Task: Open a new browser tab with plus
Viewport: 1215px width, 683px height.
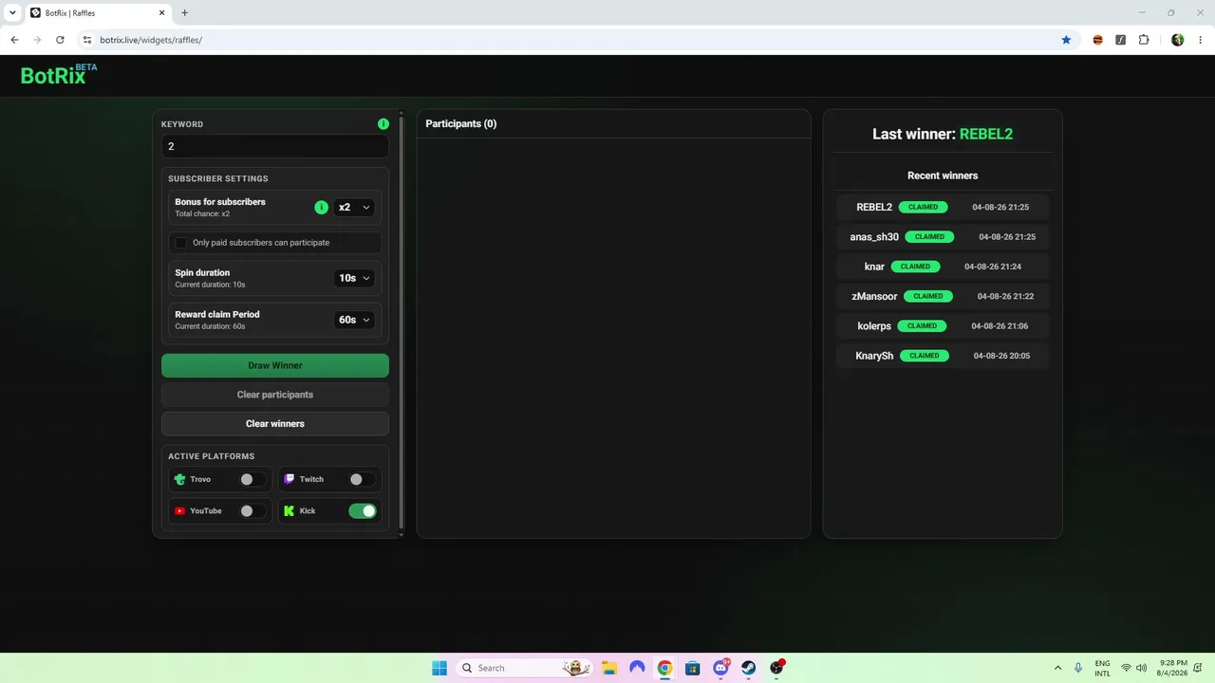Action: pos(184,12)
